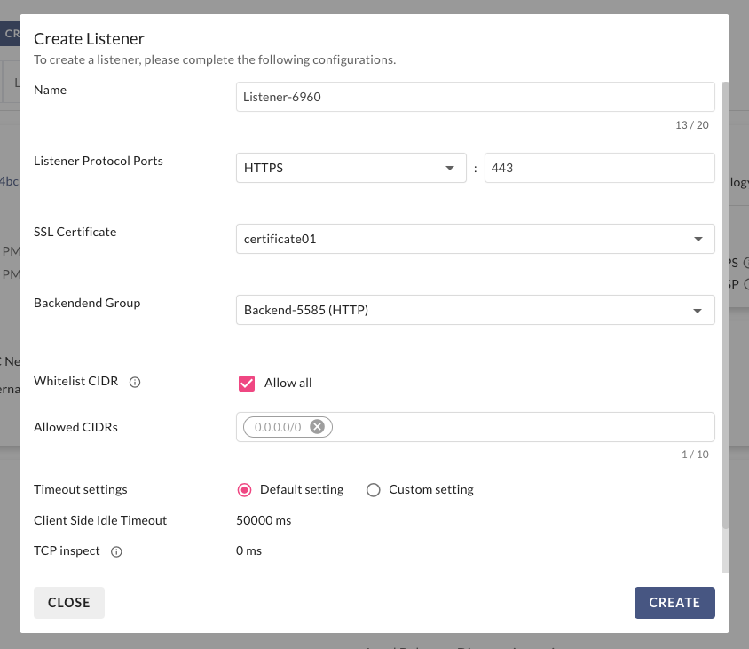749x649 pixels.
Task: Click the SSL Certificate dropdown arrow
Action: 698,239
